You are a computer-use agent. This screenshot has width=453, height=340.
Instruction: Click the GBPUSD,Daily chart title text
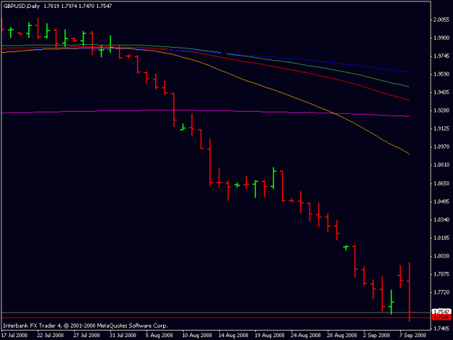tap(21, 6)
